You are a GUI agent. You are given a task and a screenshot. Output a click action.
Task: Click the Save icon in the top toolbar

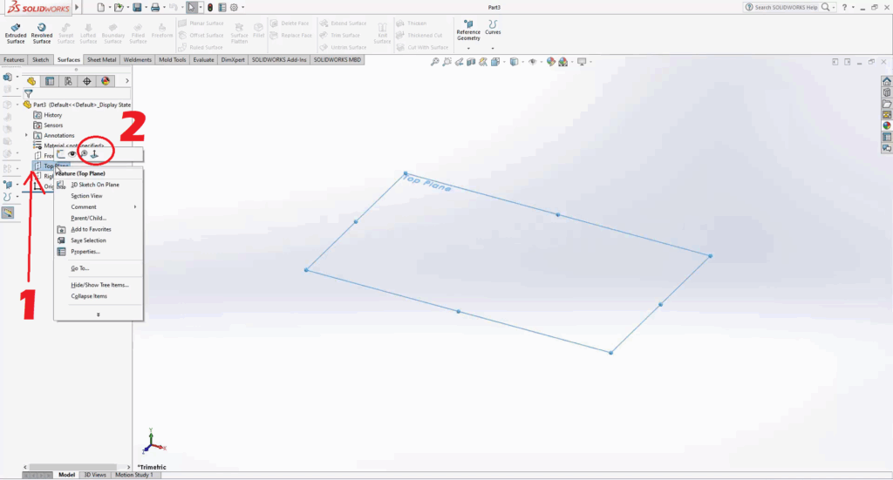click(x=137, y=7)
